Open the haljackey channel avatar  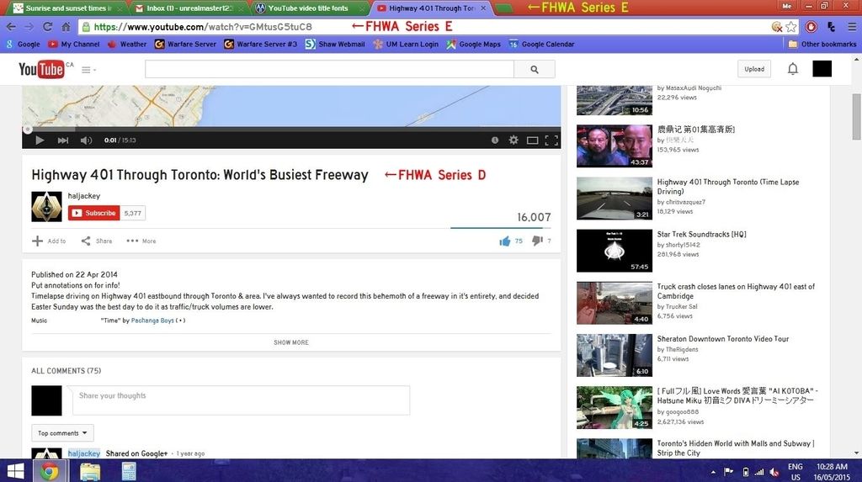pyautogui.click(x=47, y=206)
